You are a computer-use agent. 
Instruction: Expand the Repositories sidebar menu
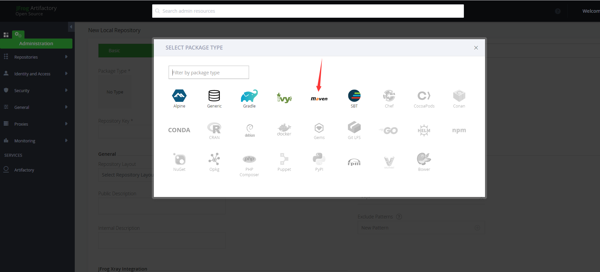click(36, 57)
